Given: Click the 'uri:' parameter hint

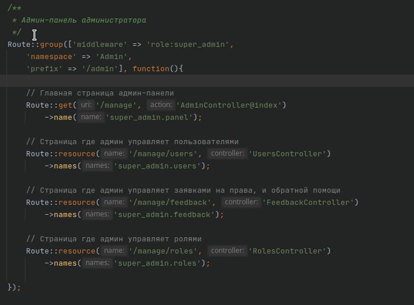Looking at the screenshot, I should tap(86, 105).
